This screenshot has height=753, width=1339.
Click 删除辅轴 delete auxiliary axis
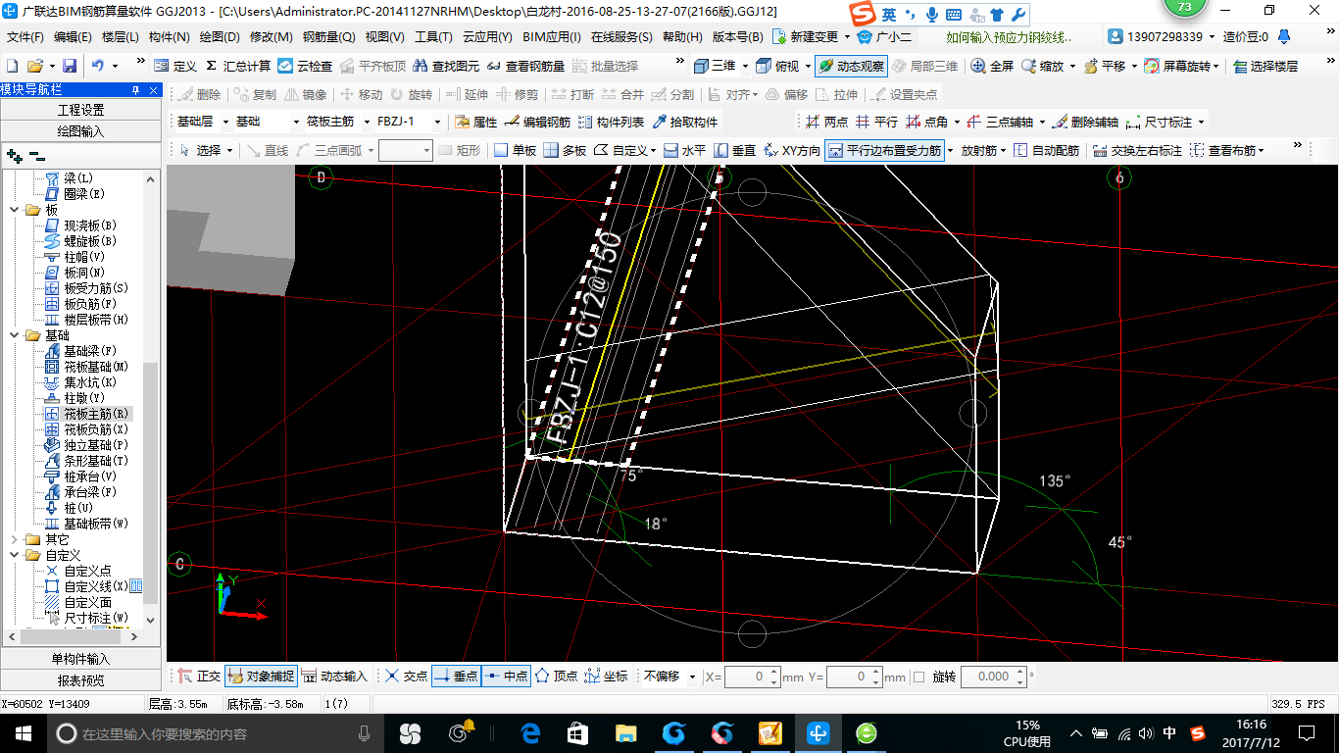pyautogui.click(x=1085, y=122)
